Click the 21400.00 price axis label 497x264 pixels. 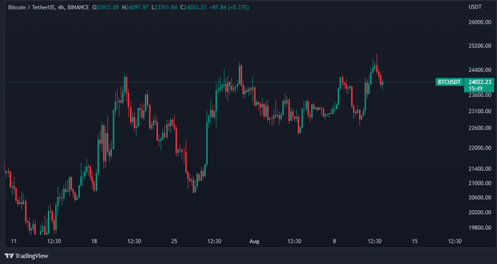pos(480,169)
